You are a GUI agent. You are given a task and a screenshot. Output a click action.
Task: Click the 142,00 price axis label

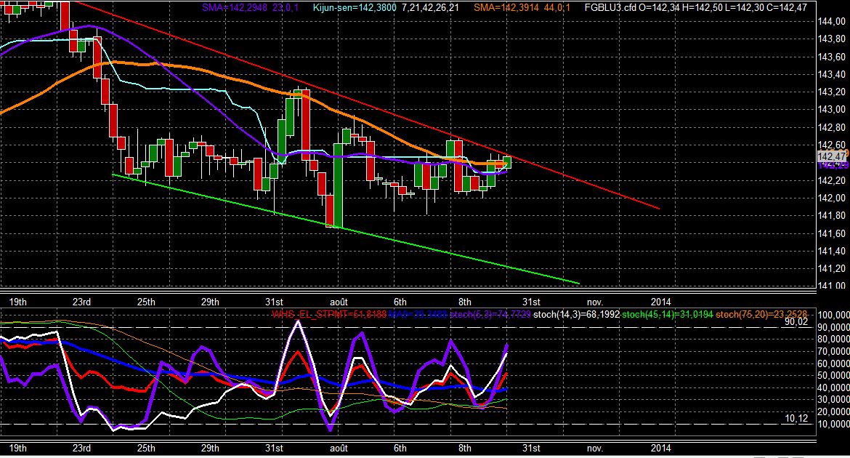(832, 198)
